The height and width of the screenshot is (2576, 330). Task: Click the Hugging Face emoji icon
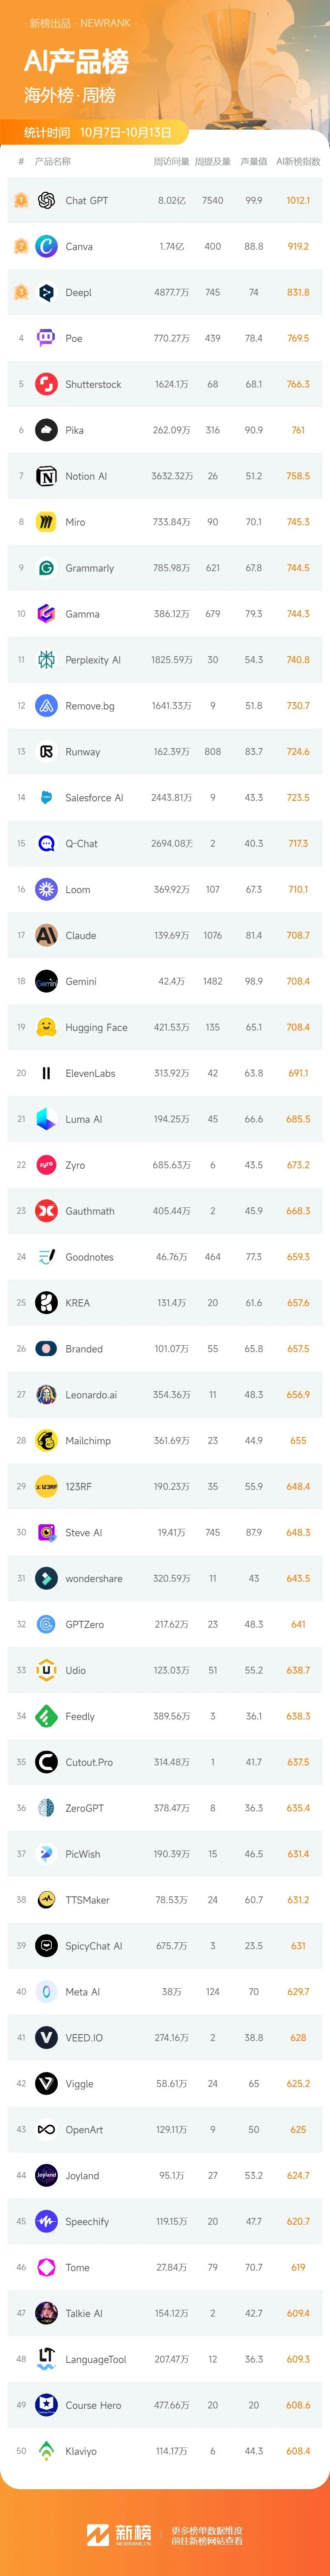click(46, 1027)
